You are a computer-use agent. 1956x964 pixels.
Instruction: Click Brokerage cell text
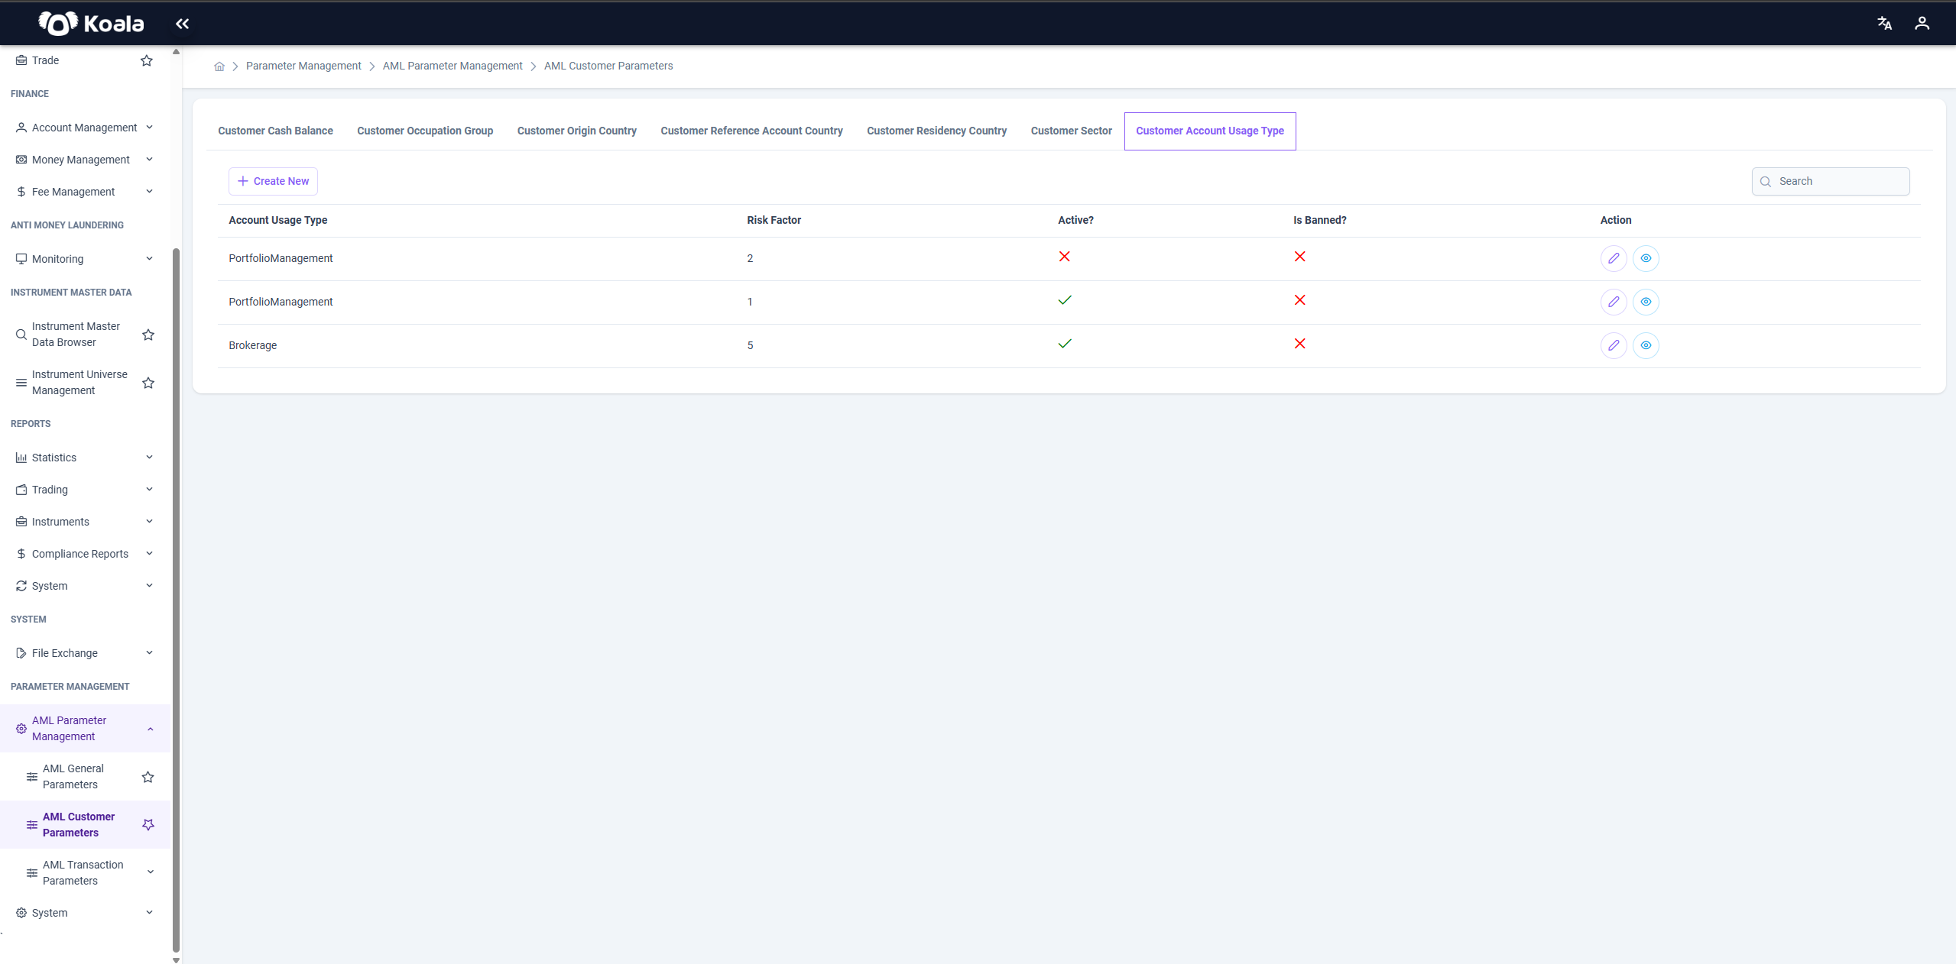(252, 345)
